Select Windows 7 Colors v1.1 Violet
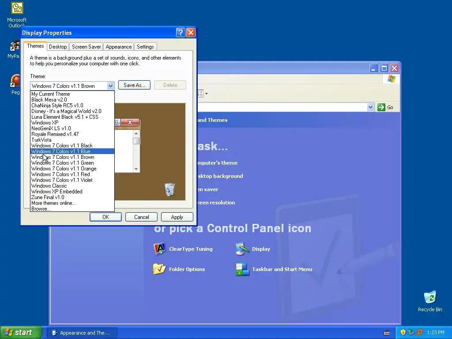452x339 pixels. click(72, 180)
